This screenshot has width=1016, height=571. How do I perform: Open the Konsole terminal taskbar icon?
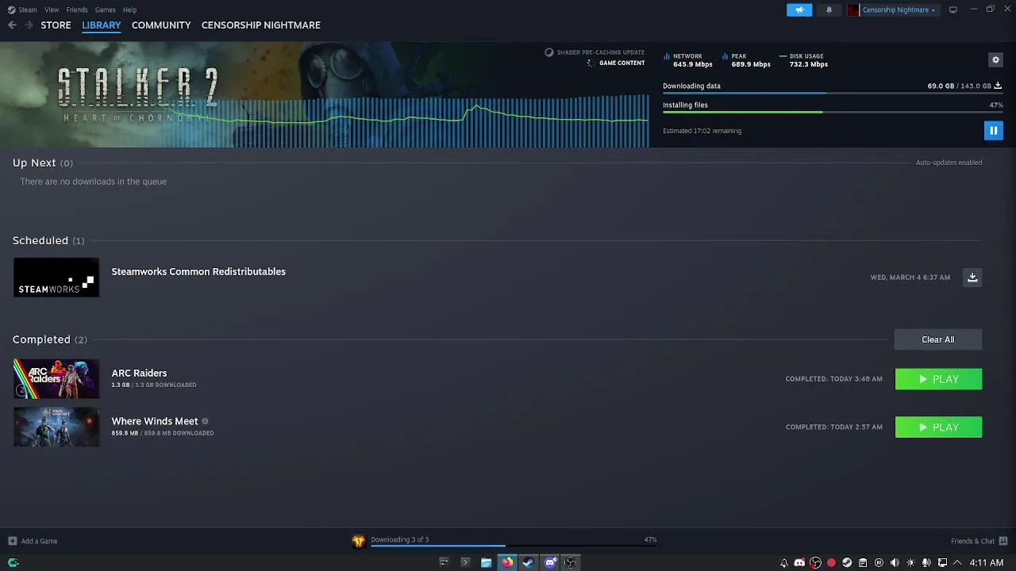tap(465, 562)
